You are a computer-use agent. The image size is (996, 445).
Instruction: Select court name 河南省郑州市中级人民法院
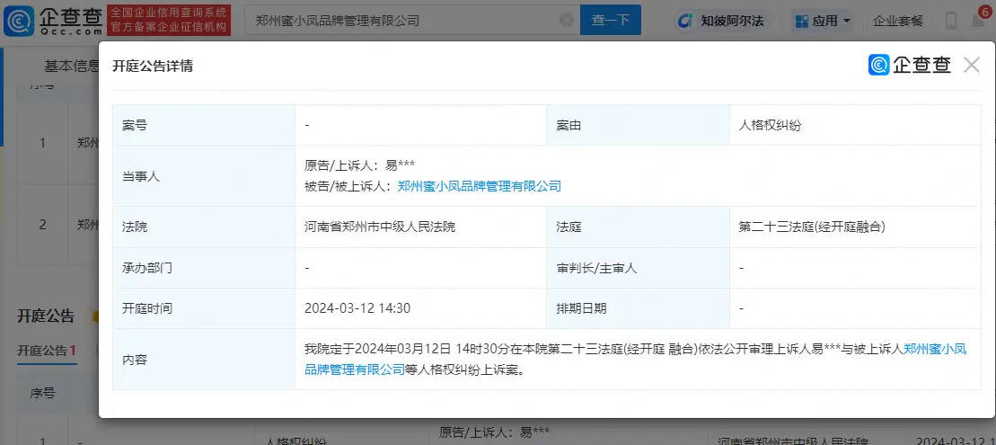pos(380,227)
